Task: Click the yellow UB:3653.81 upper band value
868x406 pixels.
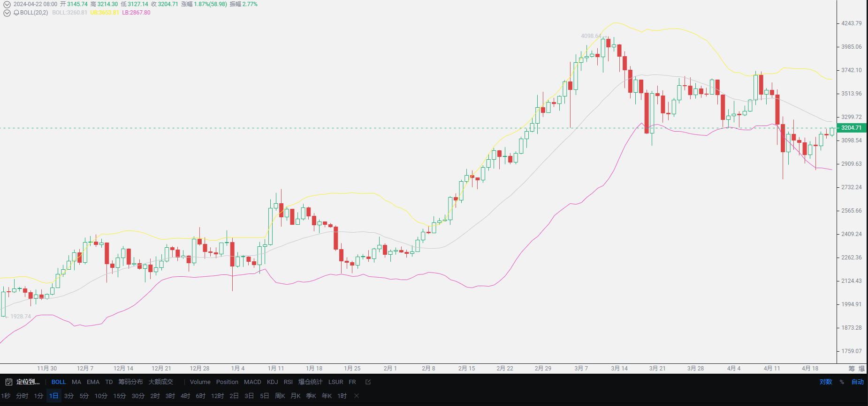Action: 104,13
